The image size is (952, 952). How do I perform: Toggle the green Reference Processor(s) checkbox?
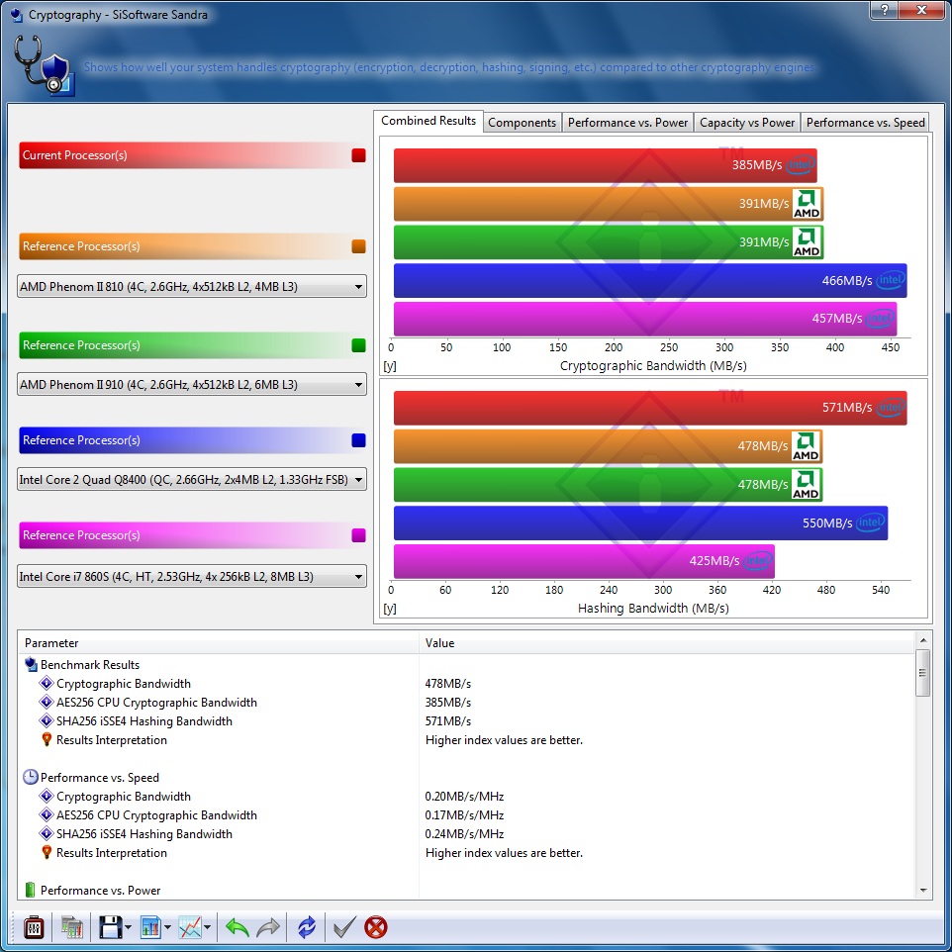359,344
